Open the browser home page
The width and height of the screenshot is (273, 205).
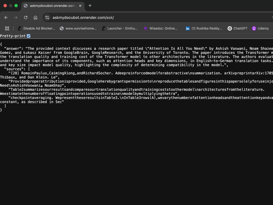(35, 17)
